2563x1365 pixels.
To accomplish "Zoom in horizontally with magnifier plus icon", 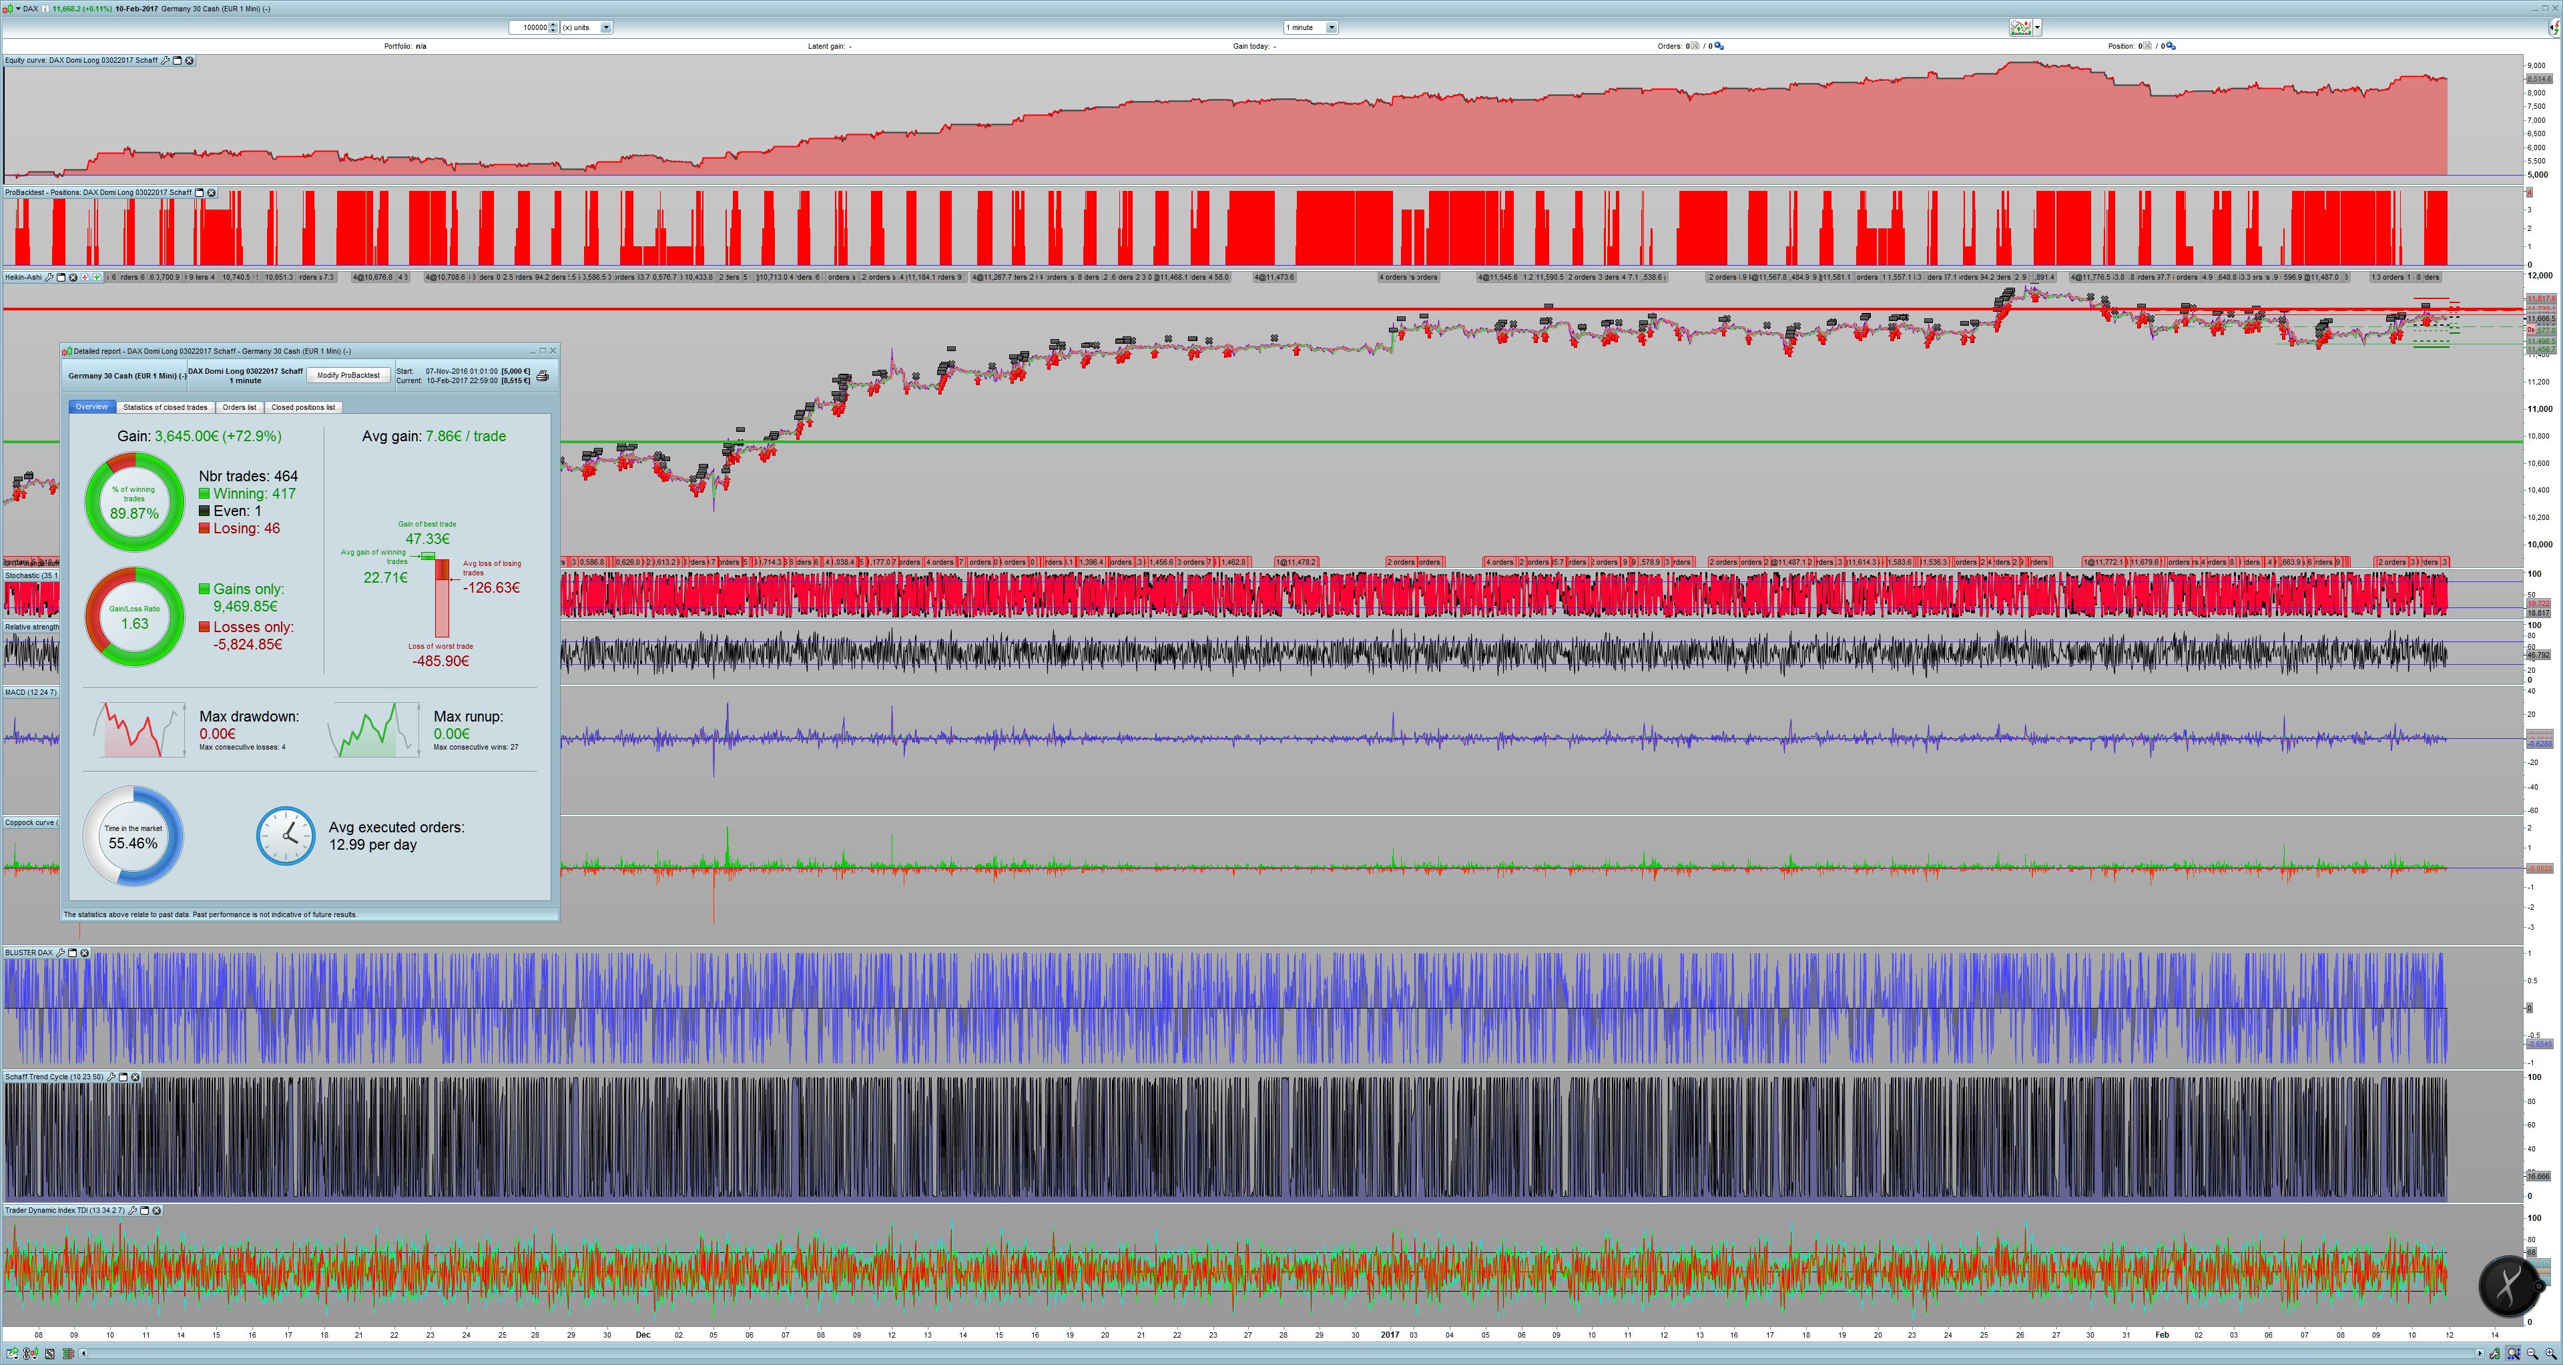I will tap(2551, 1354).
